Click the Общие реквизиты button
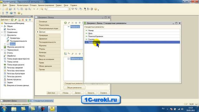This screenshot has width=199, height=112. (74, 88)
